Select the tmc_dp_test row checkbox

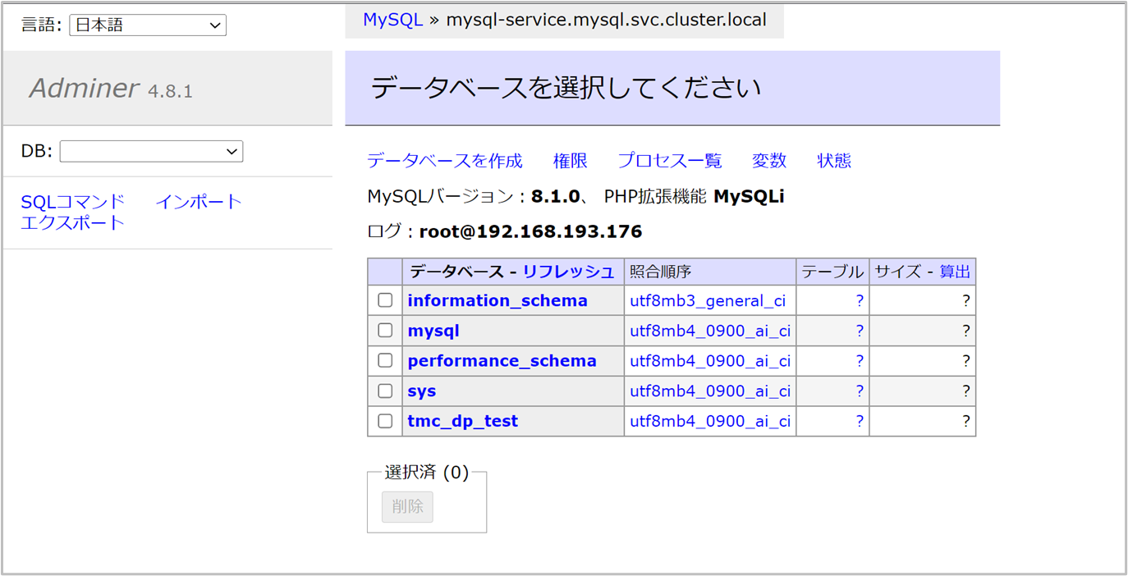tap(385, 421)
